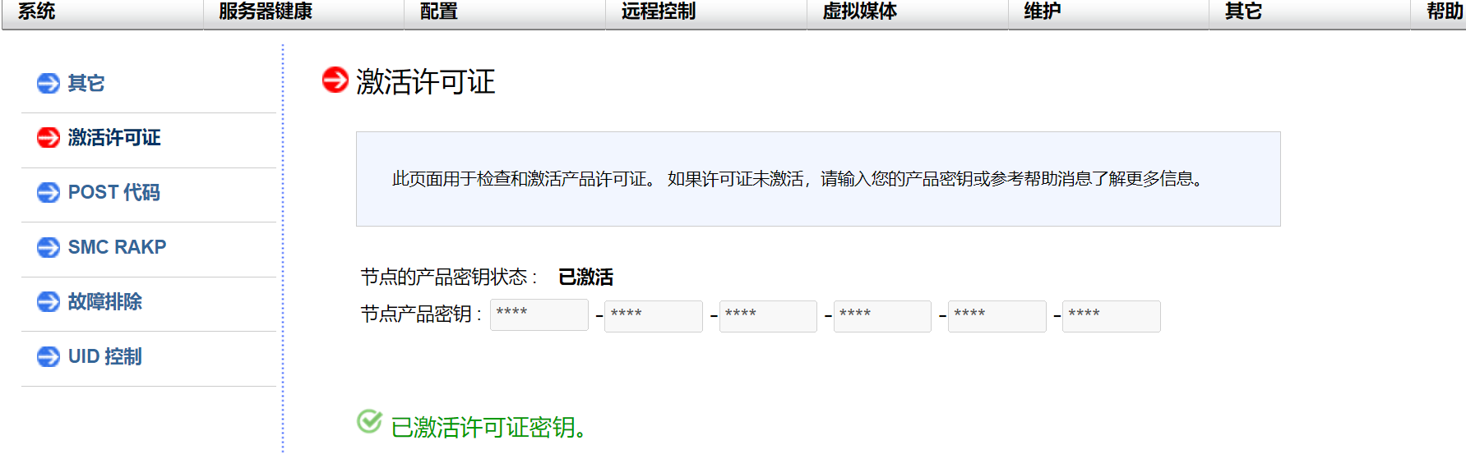Open the 服务器健康 menu
This screenshot has width=1466, height=454.
(x=266, y=11)
